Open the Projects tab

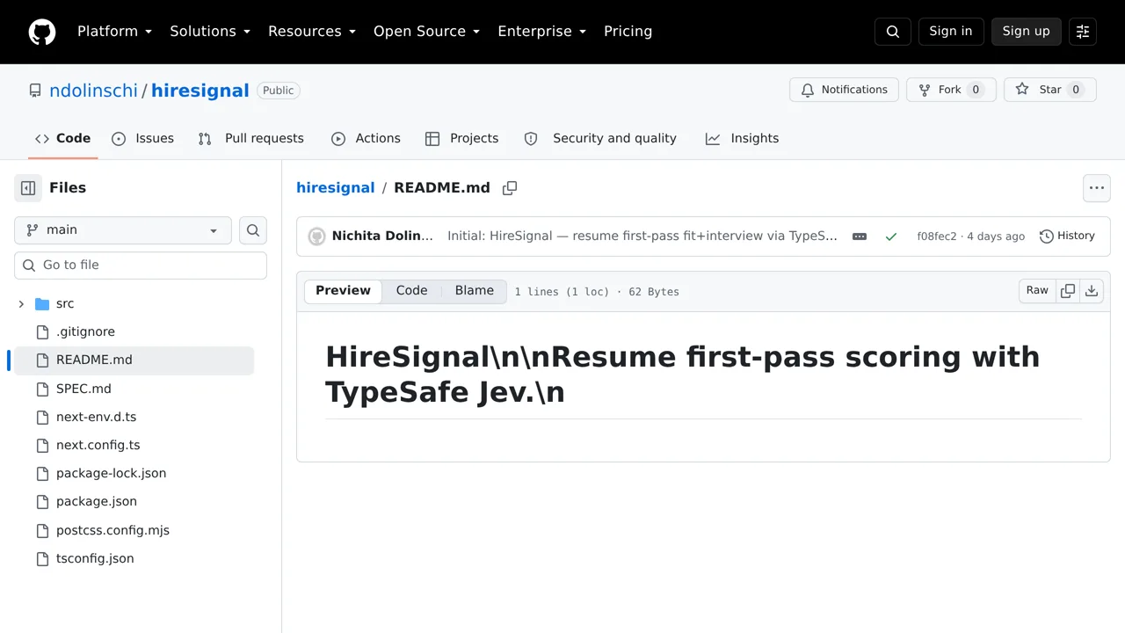(461, 139)
